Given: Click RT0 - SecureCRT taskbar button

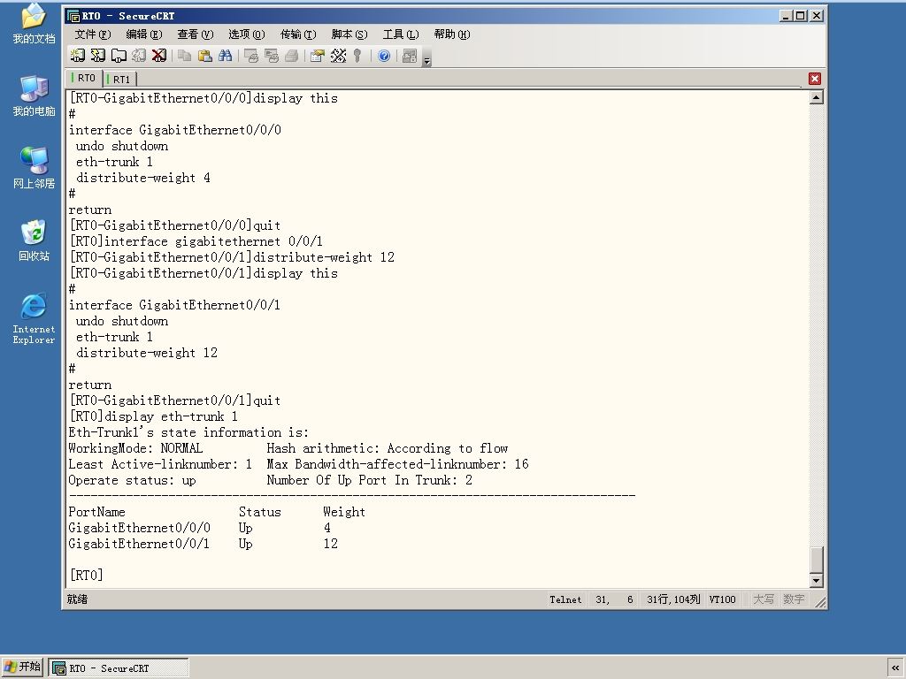Looking at the screenshot, I should tap(118, 668).
